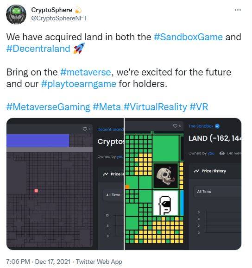Click the @CryptoSphereNFT handle
The width and height of the screenshot is (252, 268).
[x=59, y=18]
